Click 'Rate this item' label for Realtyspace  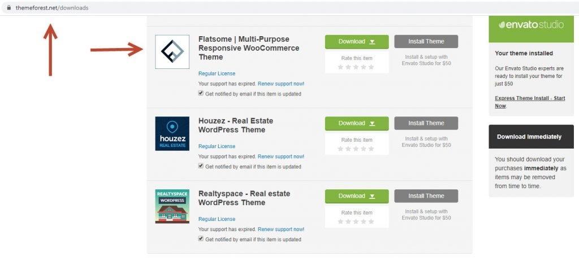coord(357,212)
